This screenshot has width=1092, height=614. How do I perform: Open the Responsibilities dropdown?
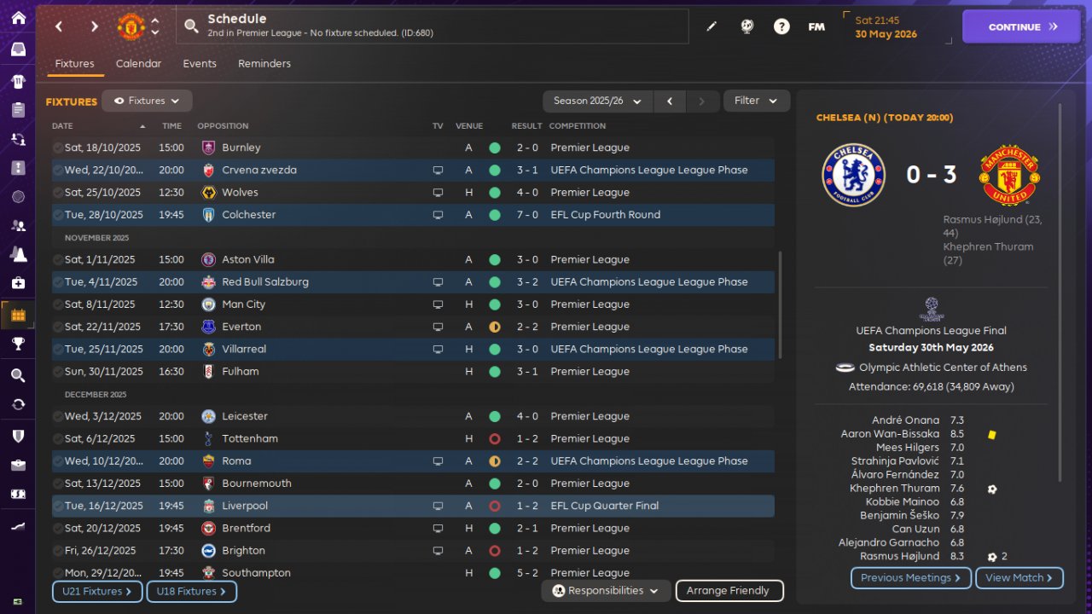coord(605,590)
